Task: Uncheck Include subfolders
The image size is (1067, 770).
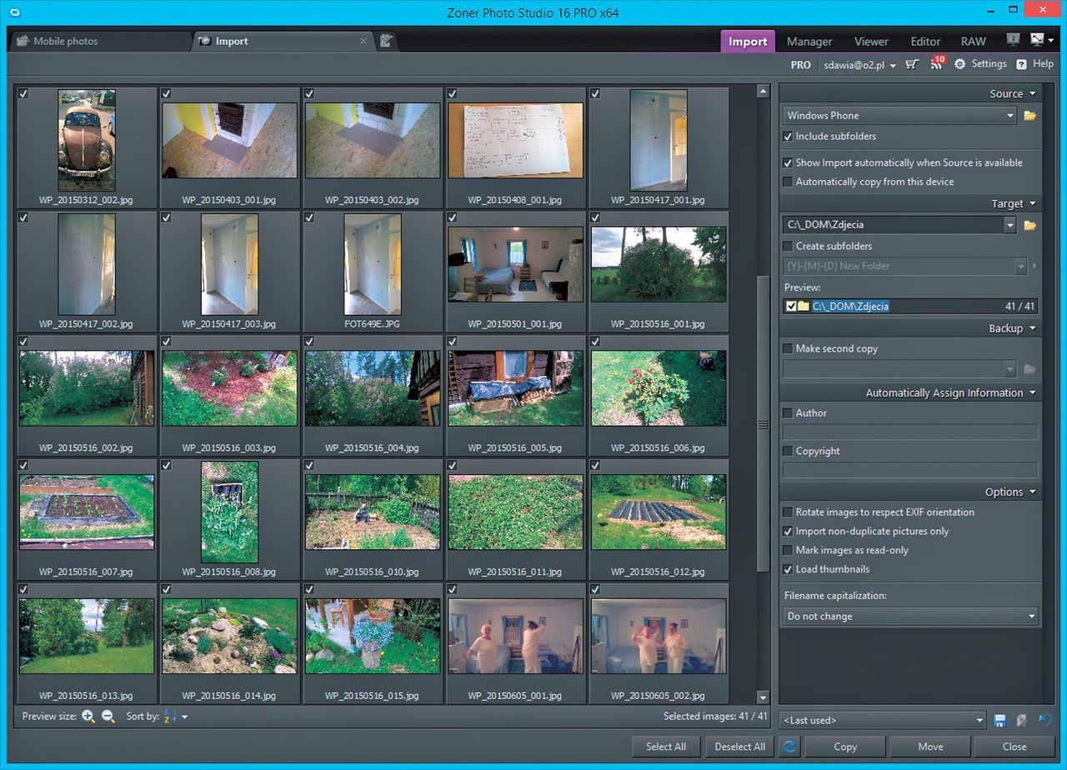Action: (788, 136)
